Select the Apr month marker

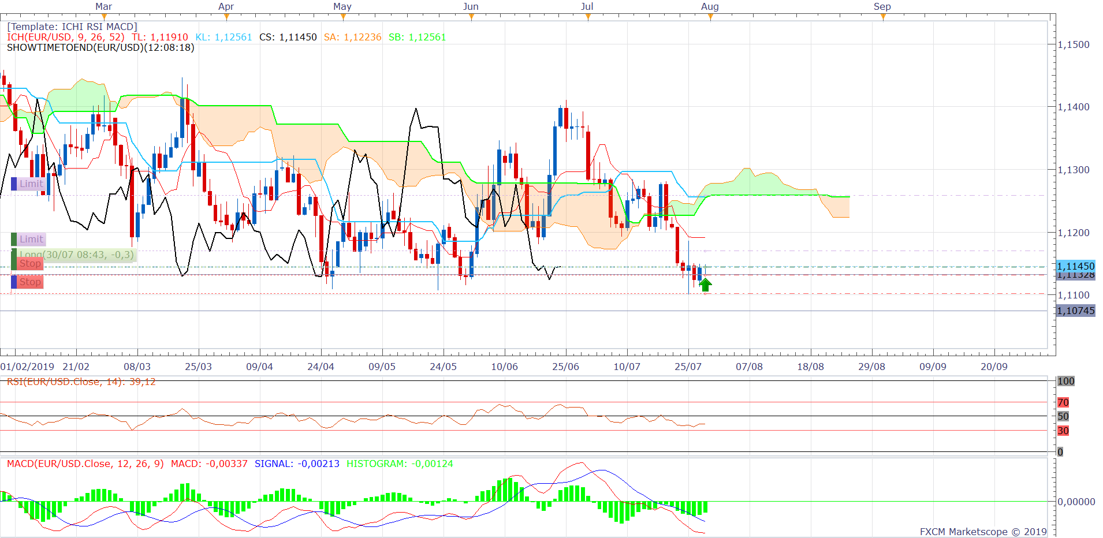tap(226, 7)
